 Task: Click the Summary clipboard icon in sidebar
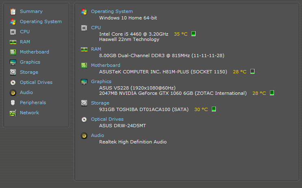[x=13, y=12]
